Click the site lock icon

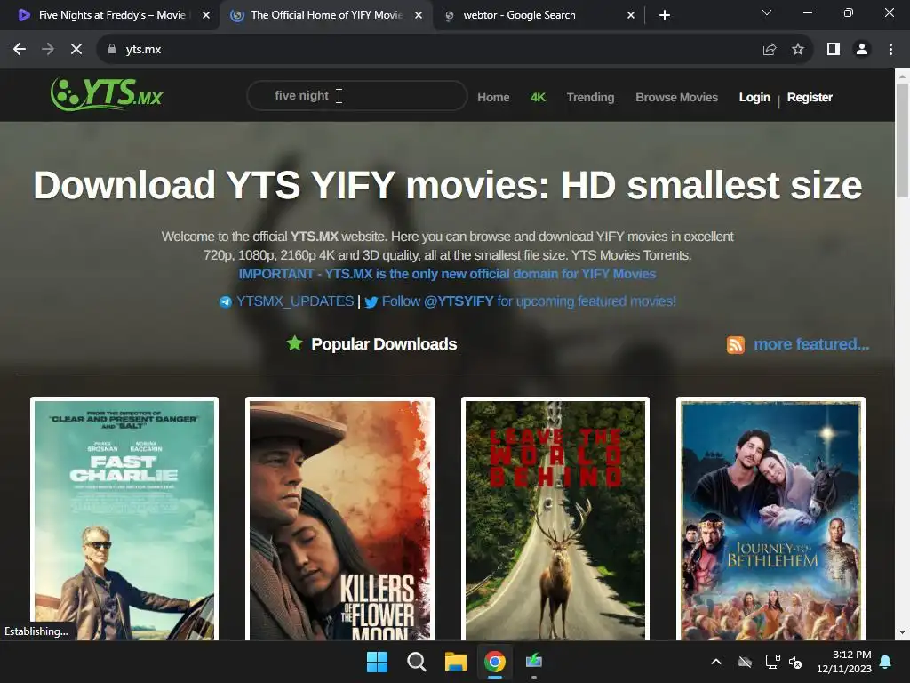(x=112, y=50)
